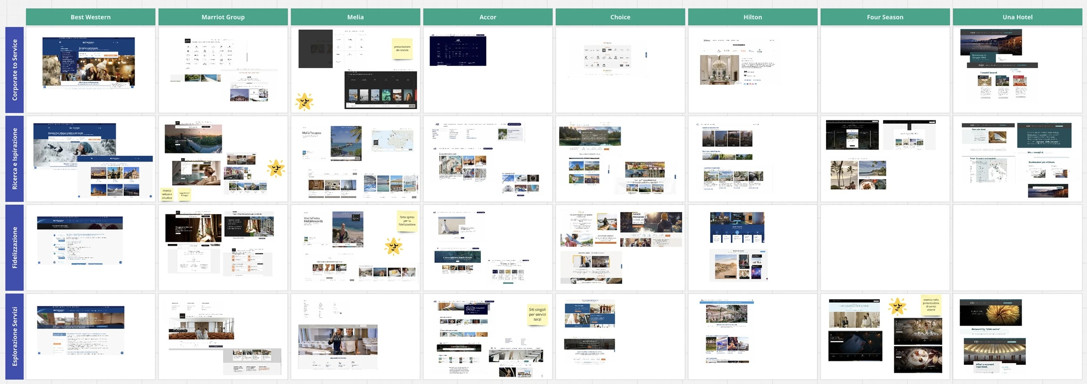This screenshot has height=384, width=1087.
Task: Click the 'ricerca veloce e intuitiva' sticky note
Action: pos(167,194)
